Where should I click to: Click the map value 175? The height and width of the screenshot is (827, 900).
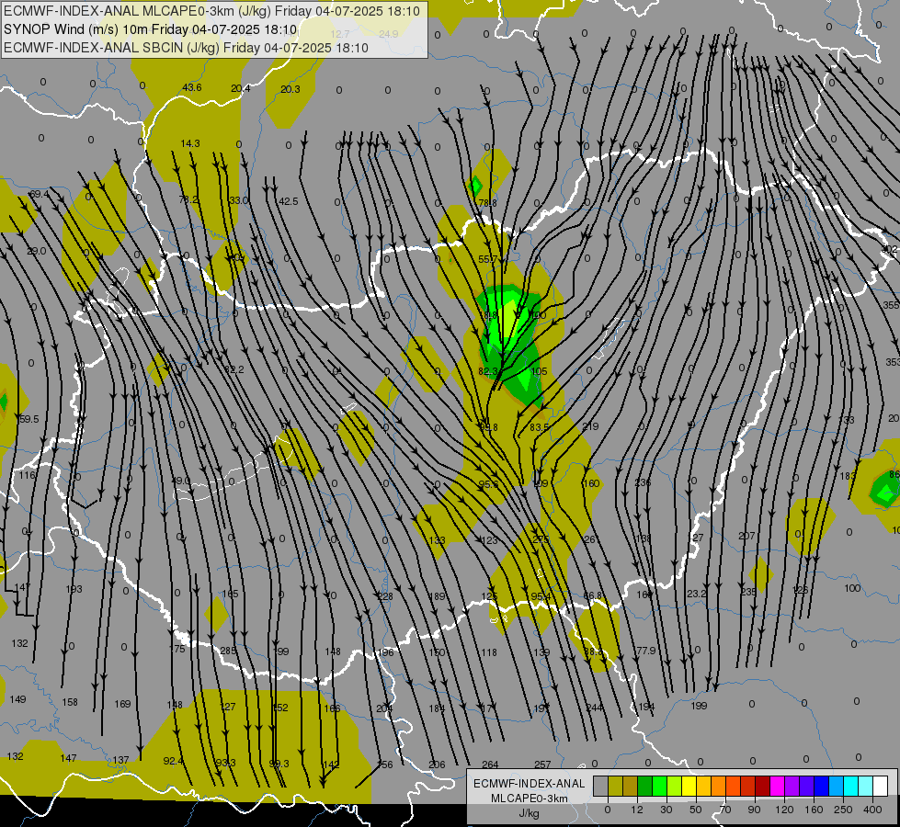(177, 649)
